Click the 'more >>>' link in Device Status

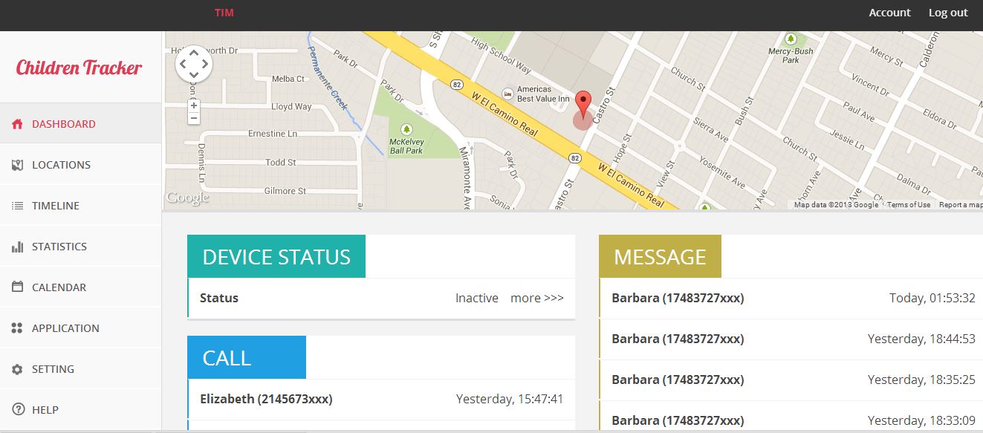537,298
